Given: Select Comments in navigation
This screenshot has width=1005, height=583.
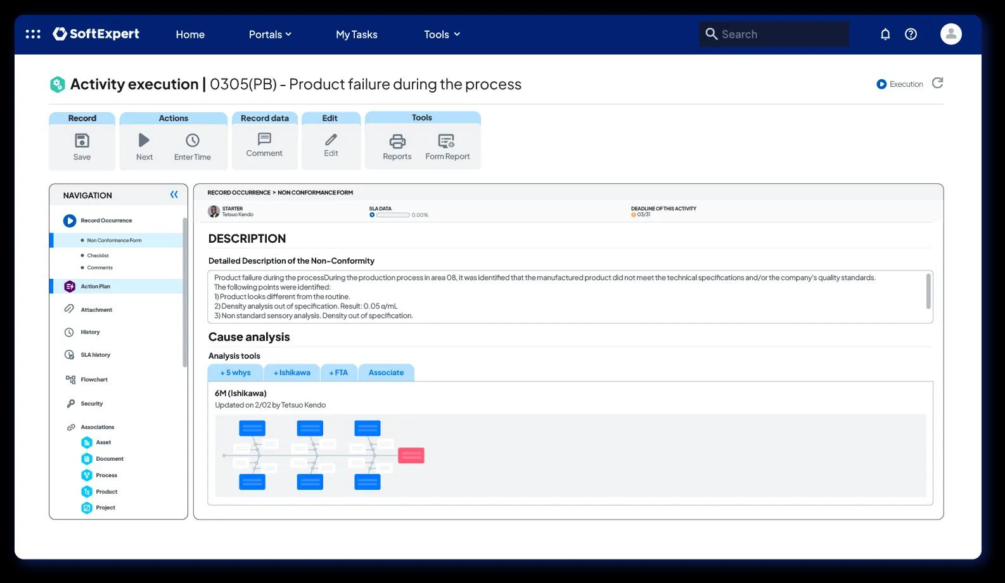Looking at the screenshot, I should [99, 267].
